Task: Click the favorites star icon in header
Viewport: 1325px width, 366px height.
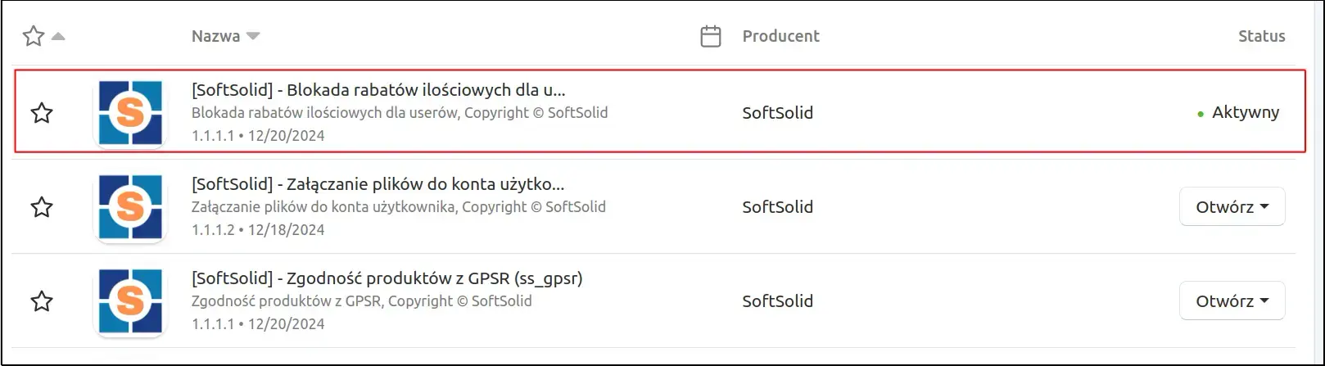Action: [34, 36]
